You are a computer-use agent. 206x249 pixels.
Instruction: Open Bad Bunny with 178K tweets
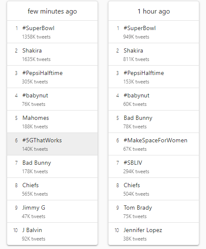click(x=52, y=166)
